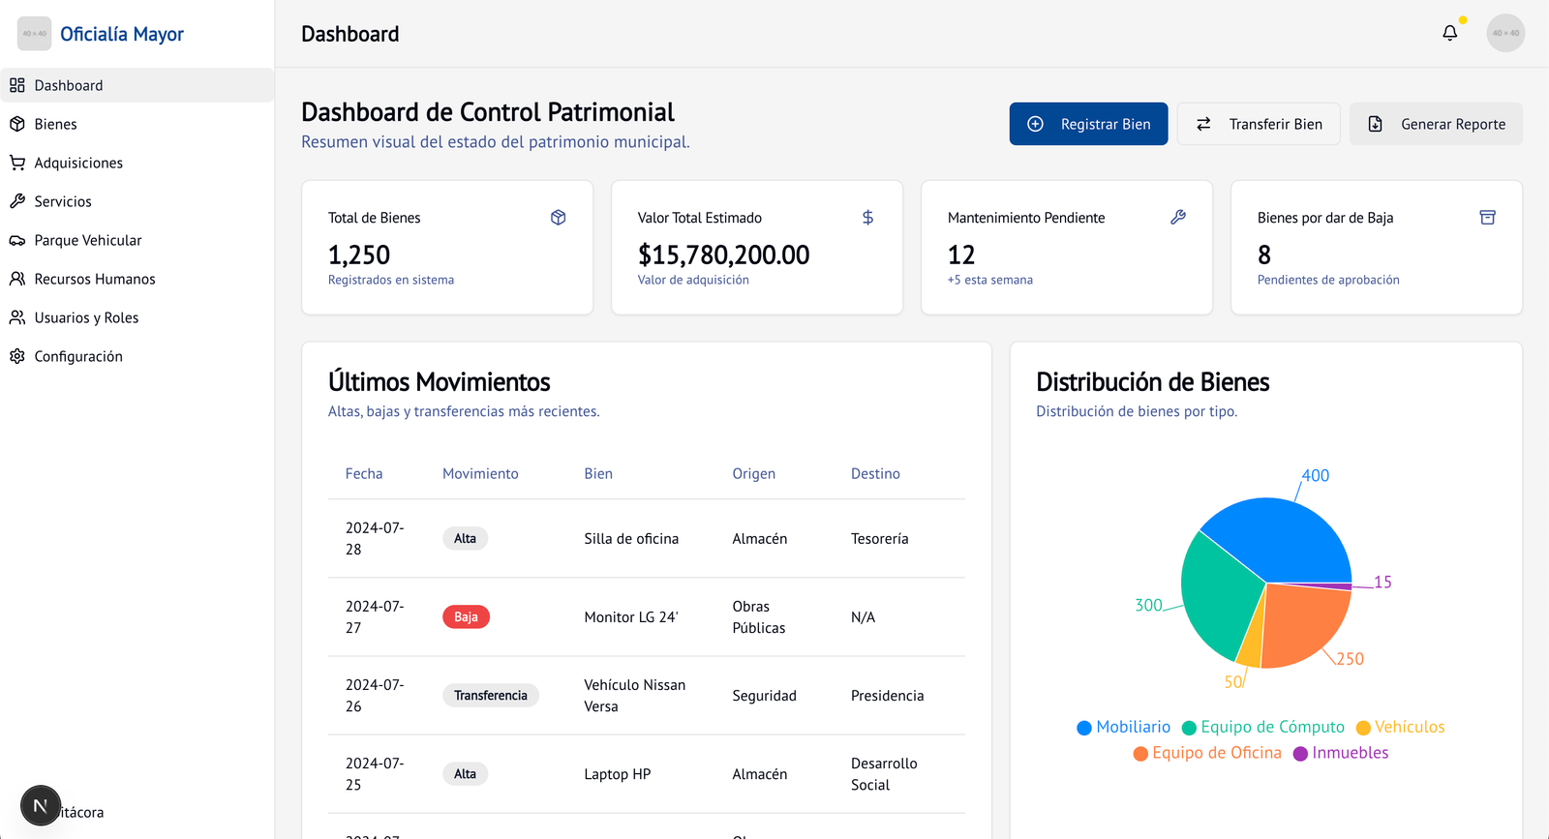Click the Oficialía Mayor logo image
This screenshot has width=1549, height=839.
[x=34, y=34]
